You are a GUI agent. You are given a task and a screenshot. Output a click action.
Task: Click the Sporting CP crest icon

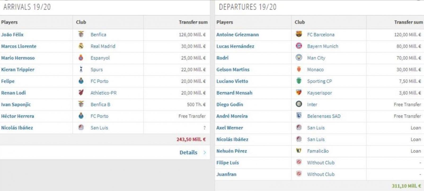click(x=299, y=81)
